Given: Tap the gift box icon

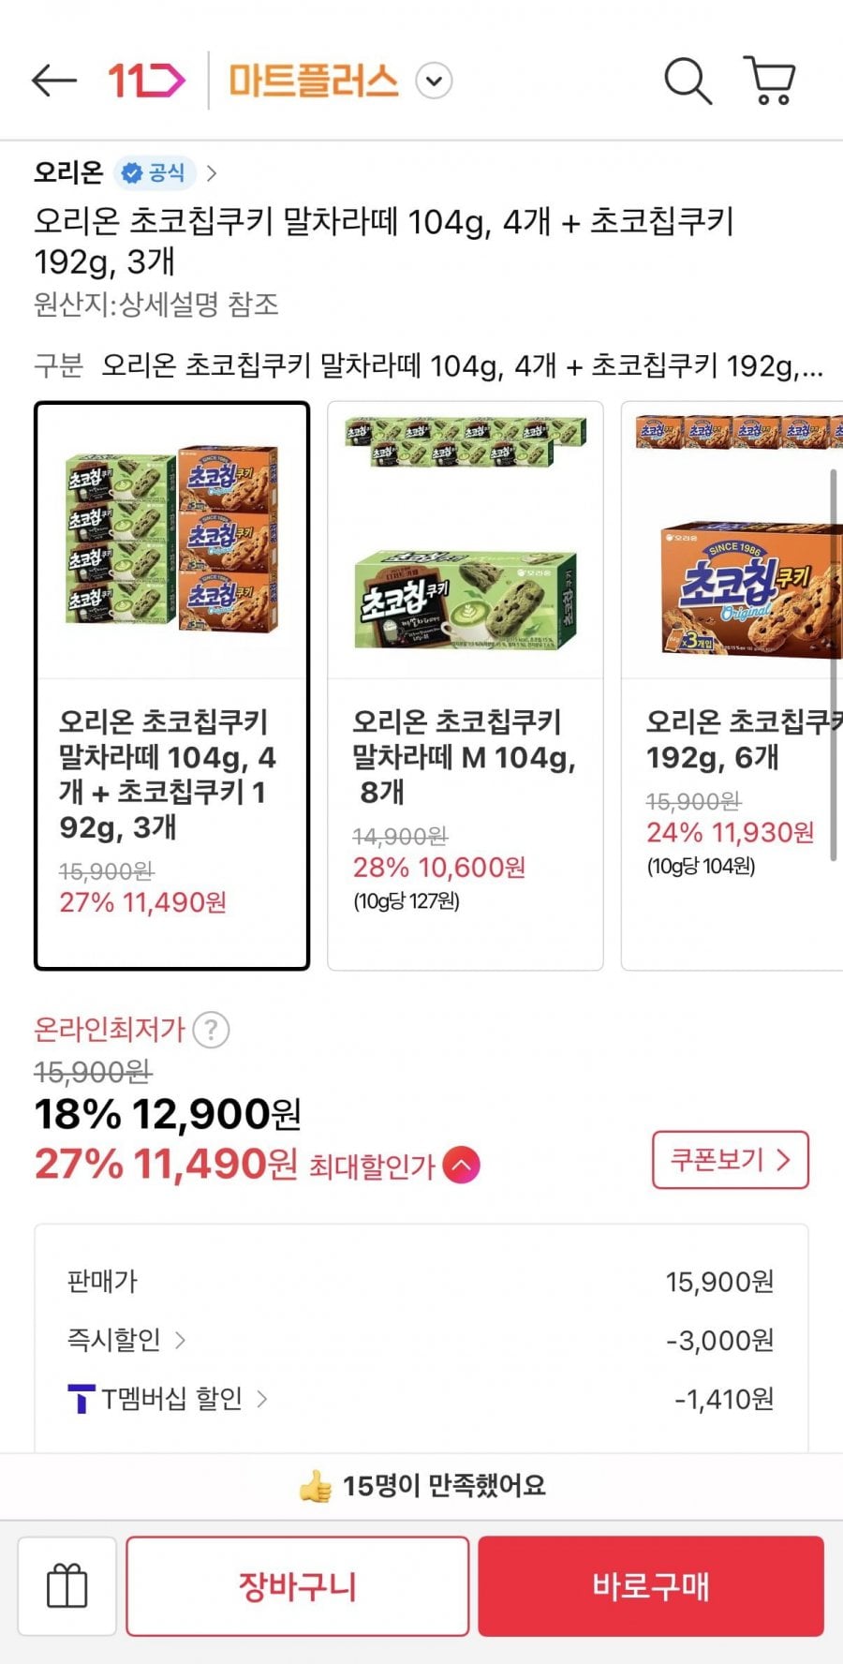Looking at the screenshot, I should click(x=67, y=1586).
